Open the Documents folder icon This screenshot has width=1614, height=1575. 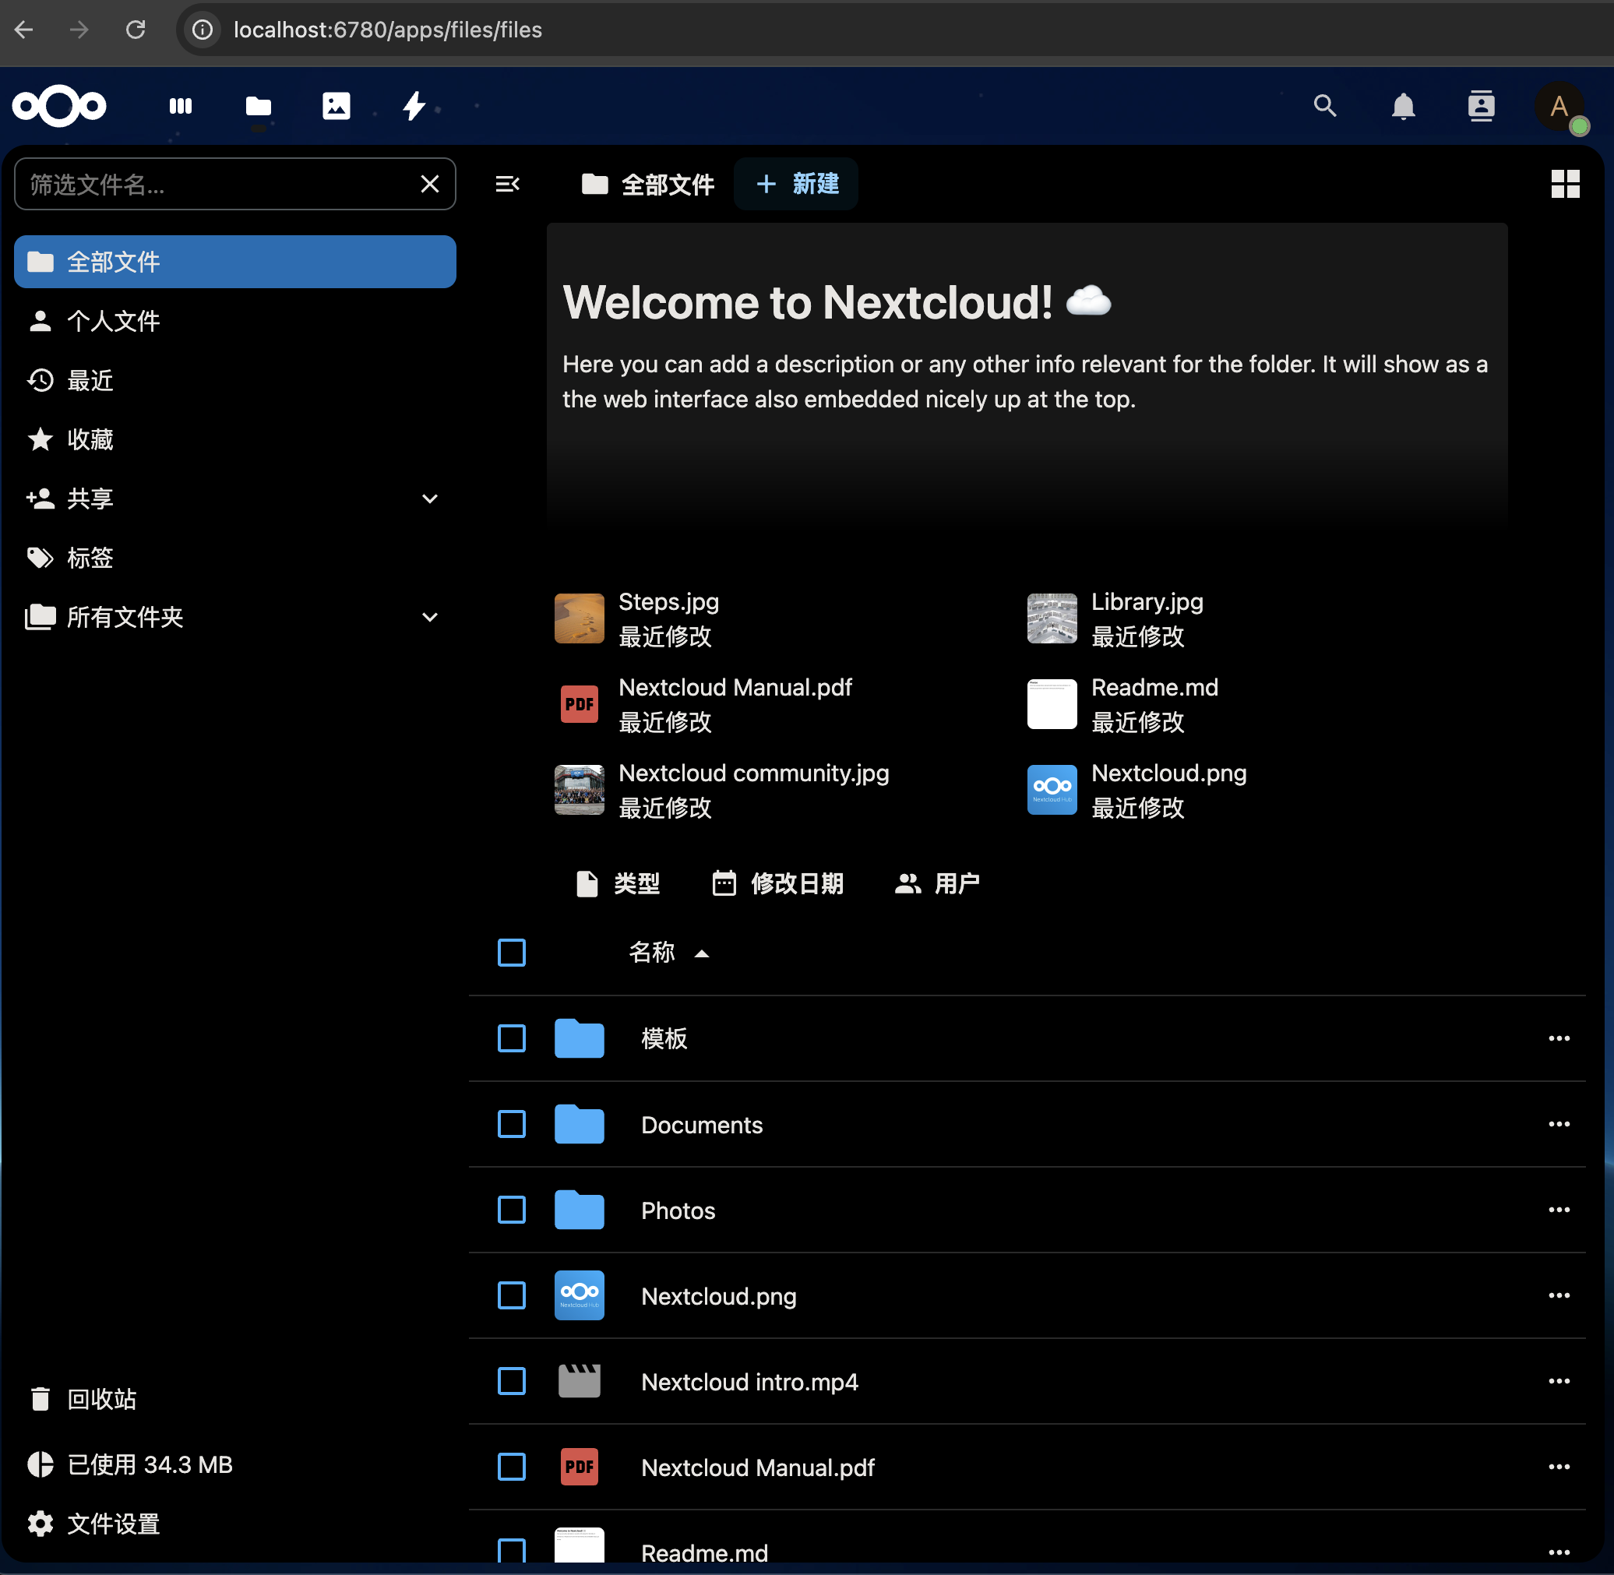click(x=579, y=1124)
